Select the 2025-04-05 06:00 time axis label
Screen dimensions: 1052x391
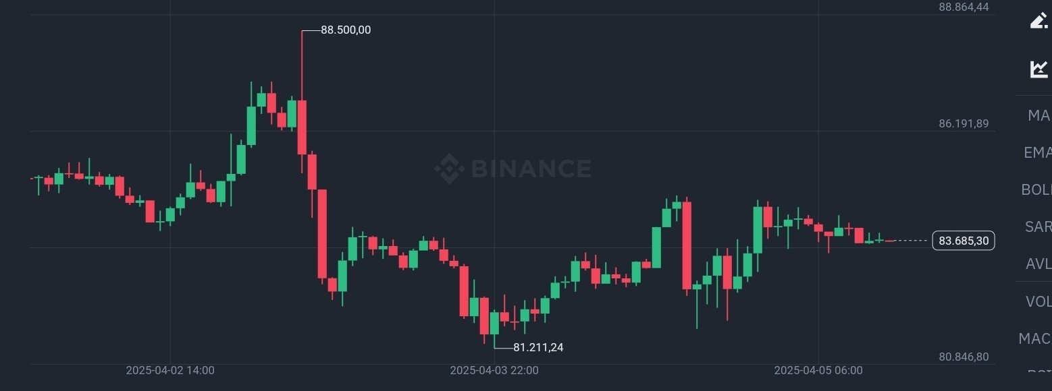[x=818, y=370]
